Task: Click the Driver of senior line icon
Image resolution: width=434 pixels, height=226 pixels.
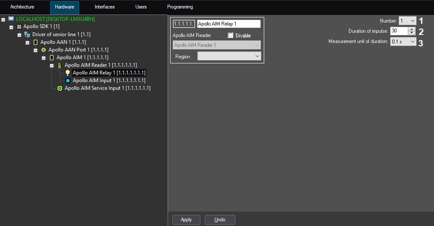Action: pyautogui.click(x=27, y=34)
